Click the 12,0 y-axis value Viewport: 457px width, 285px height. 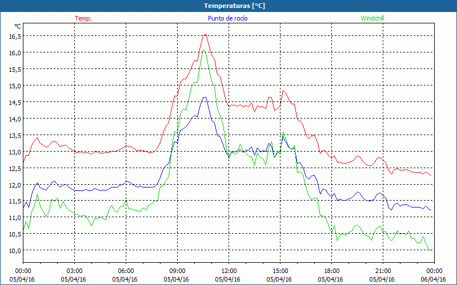click(16, 185)
